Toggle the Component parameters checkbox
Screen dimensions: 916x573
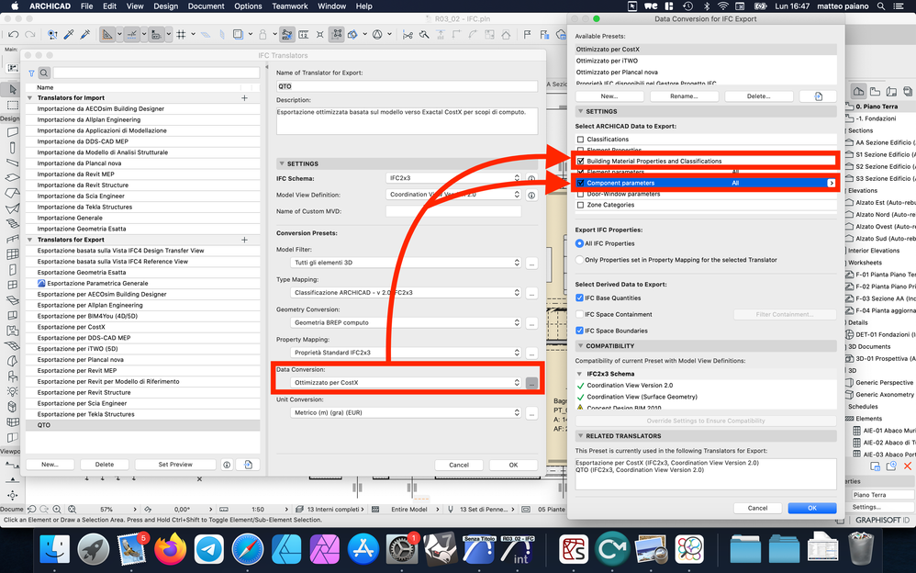click(x=580, y=183)
